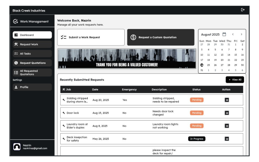Click 'Aug 20, 2025' date cell
259x162 pixels.
pos(101,100)
